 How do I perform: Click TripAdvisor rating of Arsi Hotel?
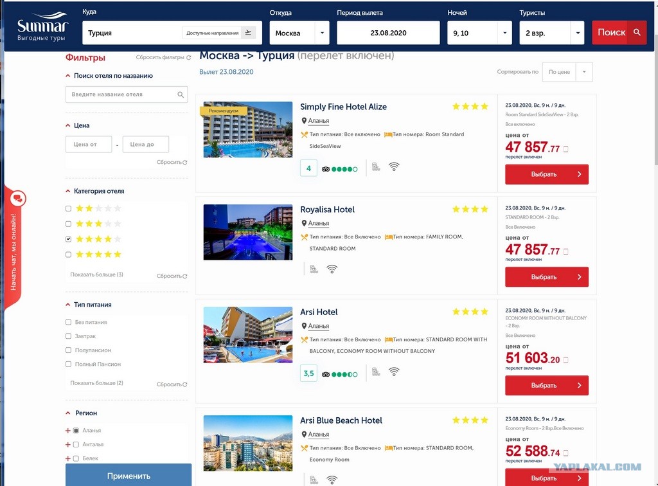339,374
